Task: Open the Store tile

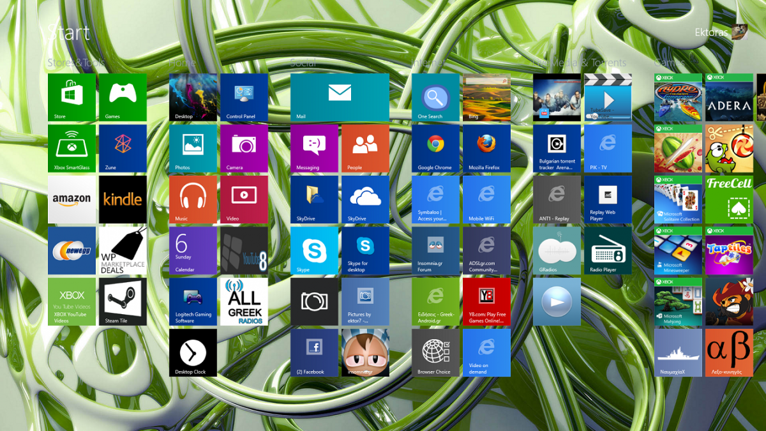Action: coord(71,97)
